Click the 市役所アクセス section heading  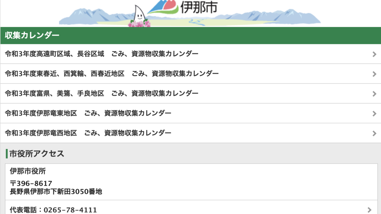(37, 154)
